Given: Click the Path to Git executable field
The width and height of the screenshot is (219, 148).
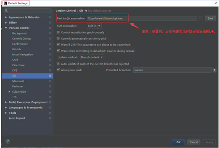Looking at the screenshot, I should (x=142, y=19).
